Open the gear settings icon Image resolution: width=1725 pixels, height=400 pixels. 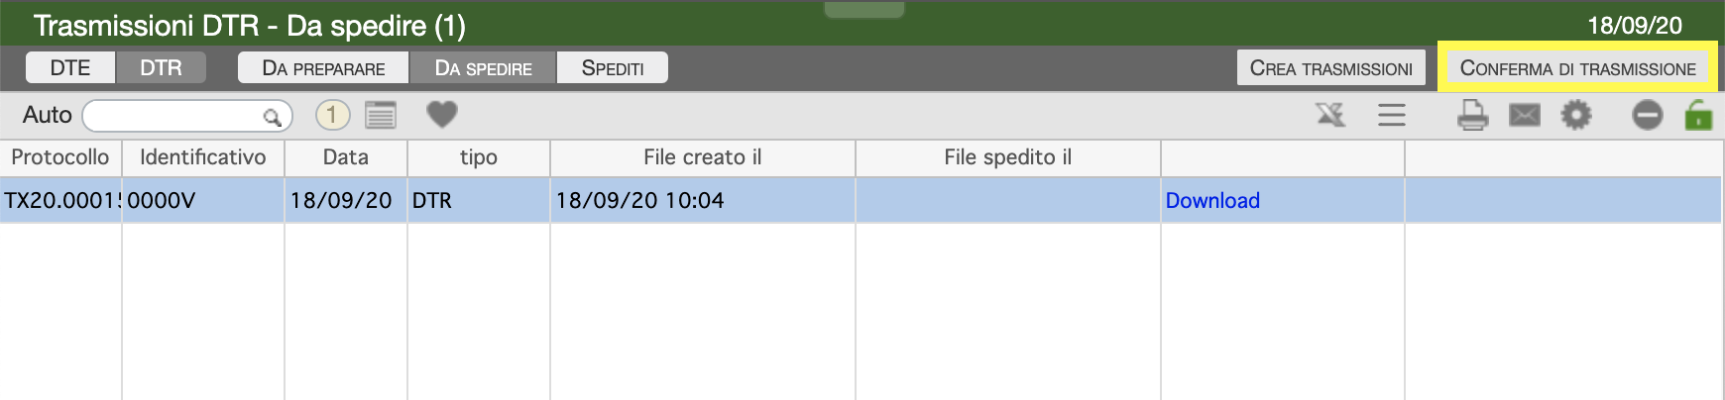(1576, 116)
